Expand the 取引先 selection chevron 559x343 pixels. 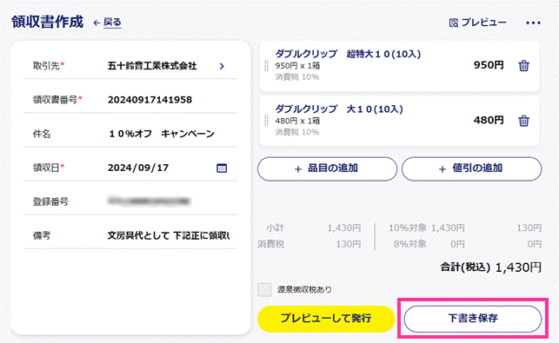[x=222, y=66]
